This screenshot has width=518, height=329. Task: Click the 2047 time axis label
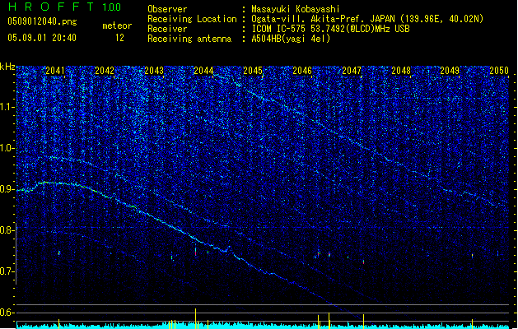click(352, 71)
